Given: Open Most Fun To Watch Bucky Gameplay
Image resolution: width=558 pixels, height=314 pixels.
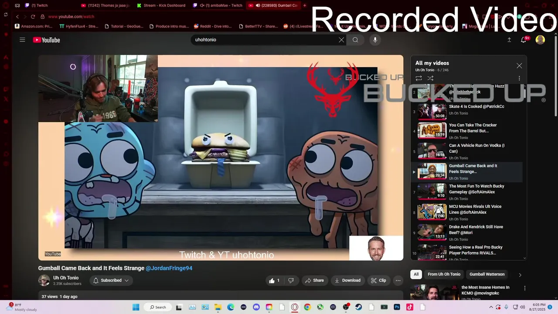Looking at the screenshot, I should (466, 192).
